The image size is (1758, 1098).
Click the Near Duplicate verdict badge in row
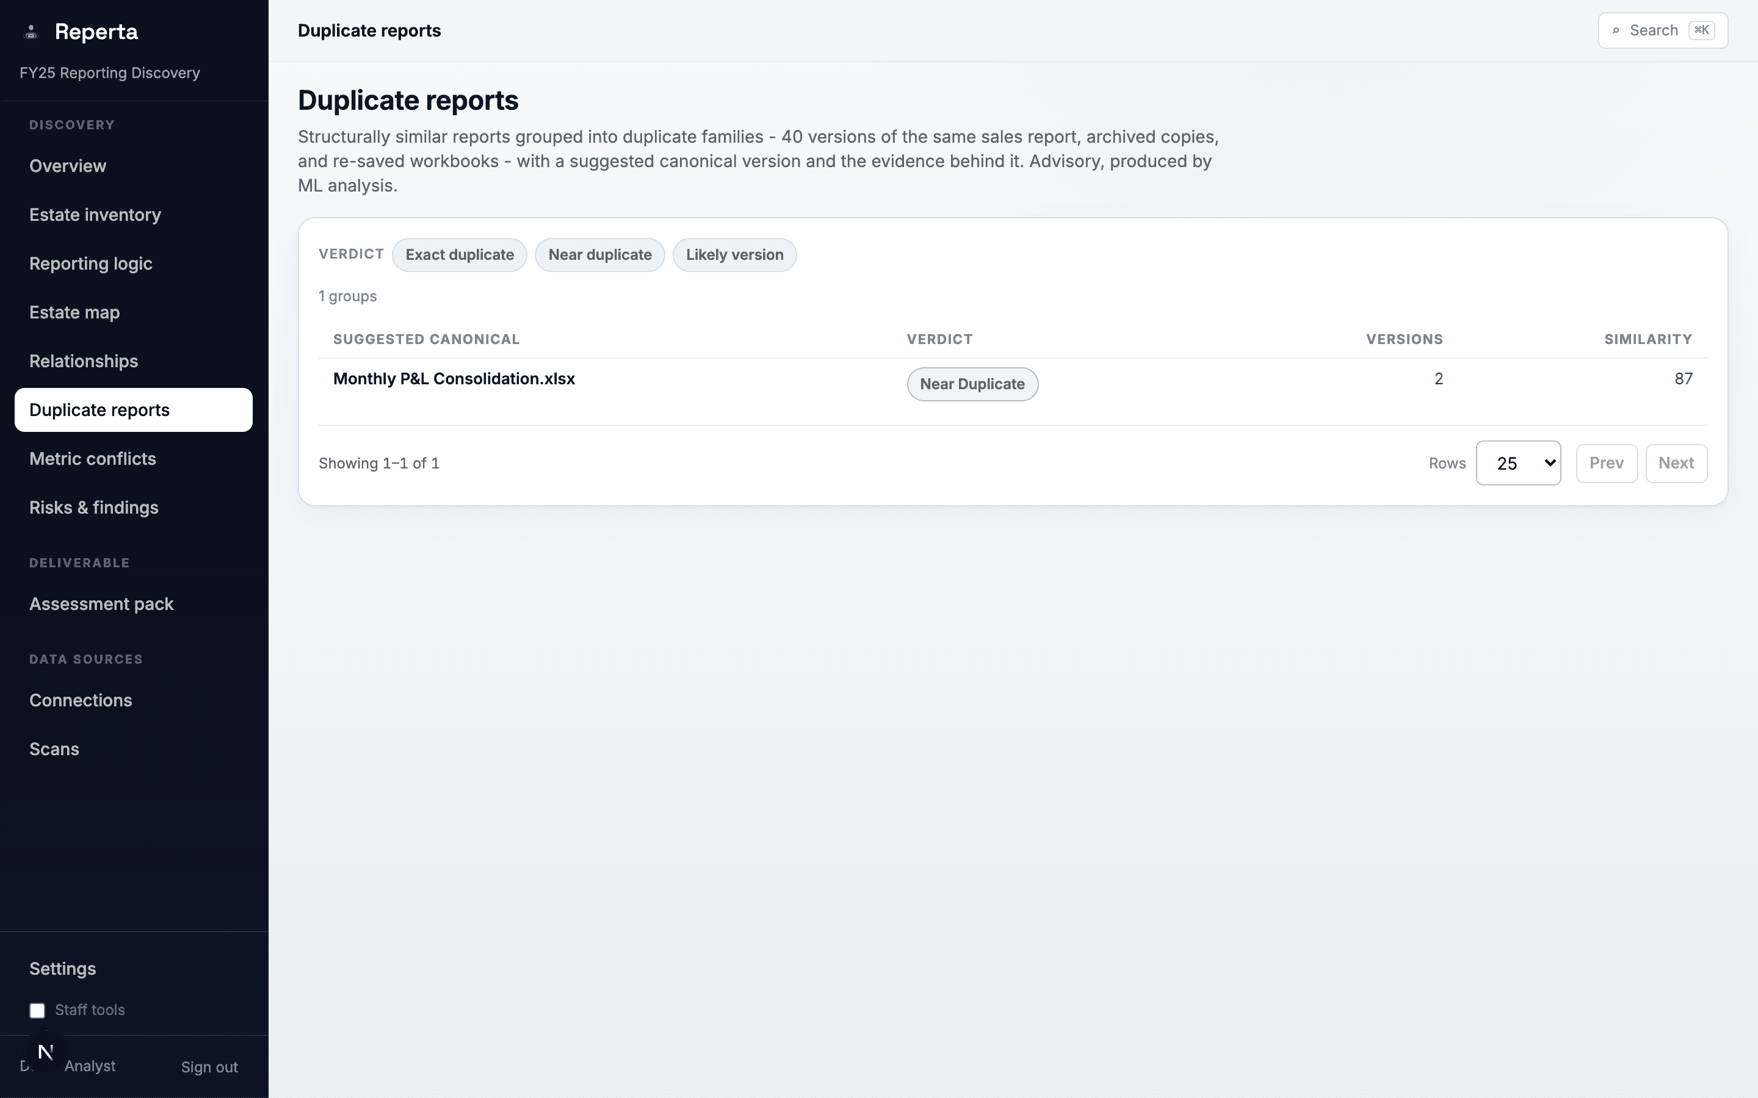point(972,384)
